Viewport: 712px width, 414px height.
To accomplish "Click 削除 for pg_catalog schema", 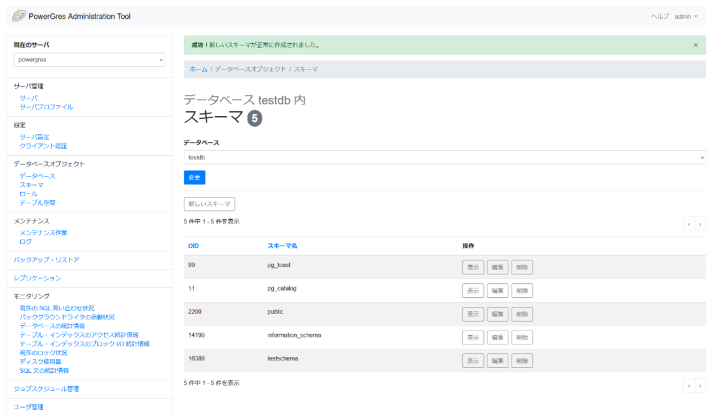I will (522, 291).
